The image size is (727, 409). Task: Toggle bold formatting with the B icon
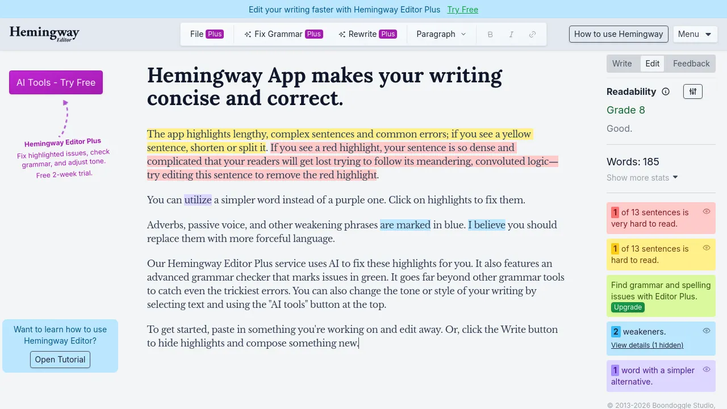coord(490,34)
